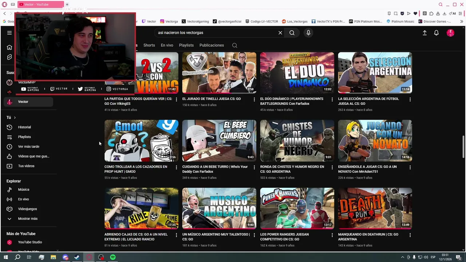Open a new browser tab

click(67, 4)
